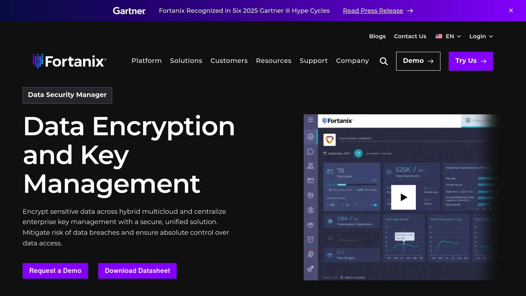This screenshot has height=296, width=526.
Task: Click the hamburger menu atop the dashboard sidebar
Action: 311,120
